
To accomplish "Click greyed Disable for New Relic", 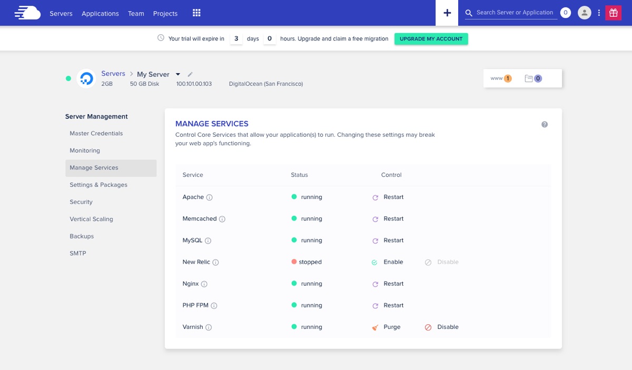I will click(441, 262).
